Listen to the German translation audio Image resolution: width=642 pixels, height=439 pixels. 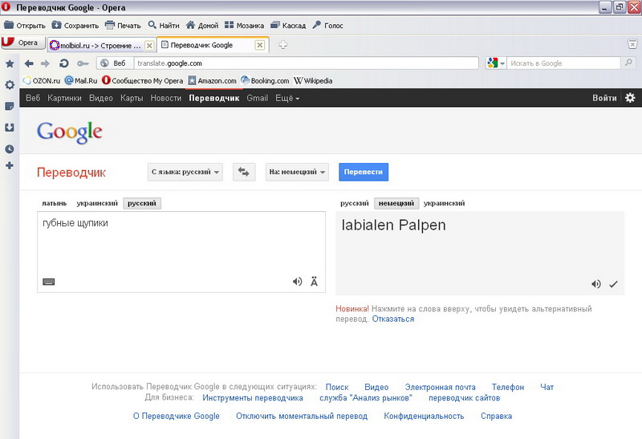[x=596, y=284]
